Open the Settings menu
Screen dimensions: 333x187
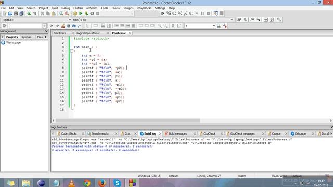tap(160, 8)
